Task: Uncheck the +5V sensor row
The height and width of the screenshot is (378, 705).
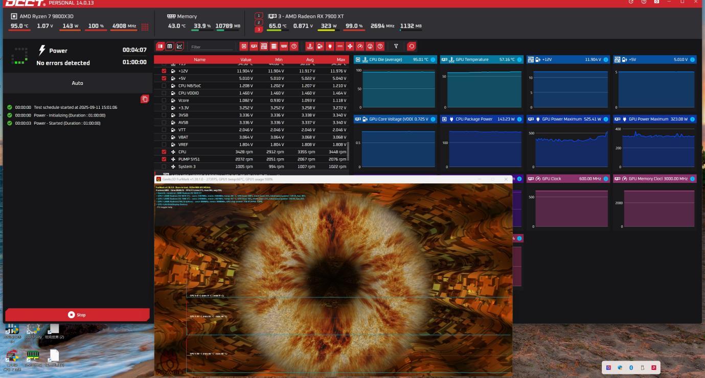Action: click(x=164, y=78)
